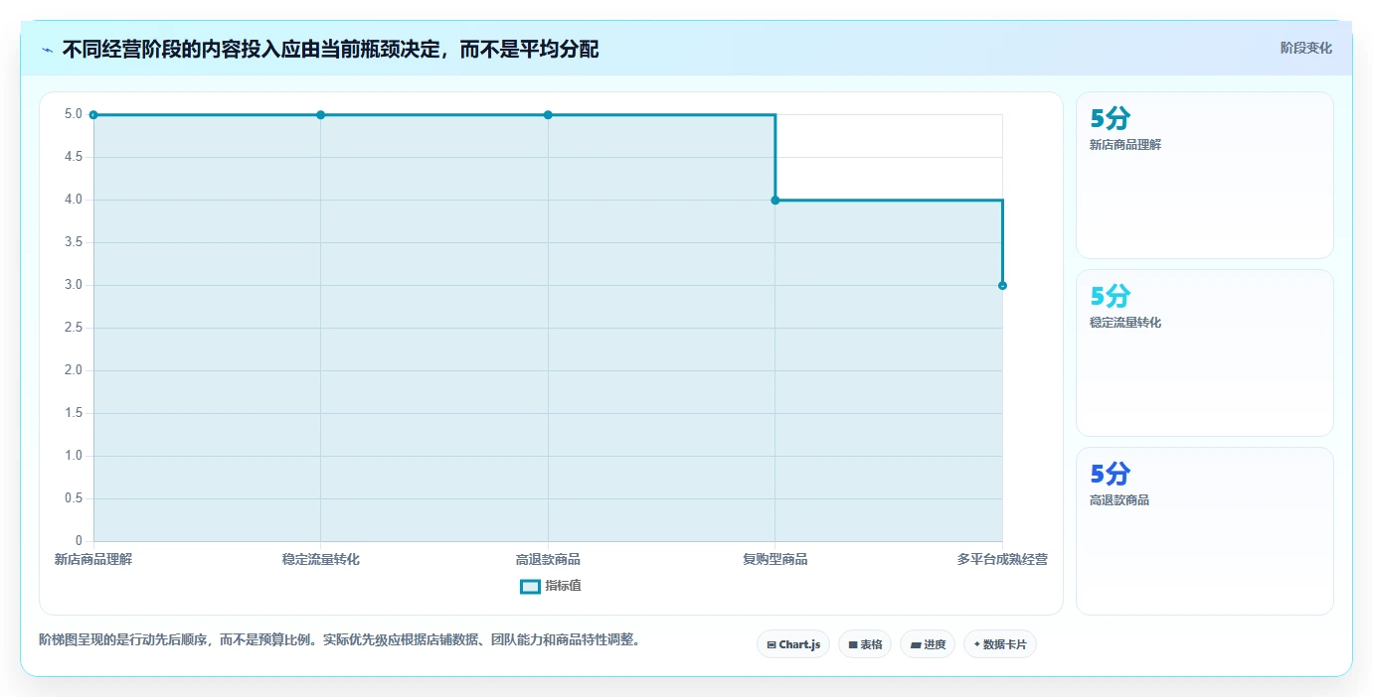Click the 指标值 legend color box
Viewport: 1373px width, 697px height.
531,586
